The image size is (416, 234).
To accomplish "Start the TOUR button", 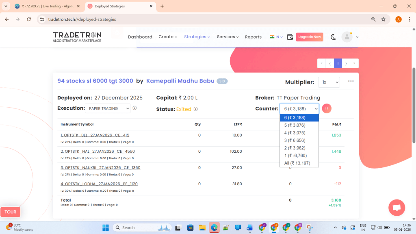I will click(11, 212).
